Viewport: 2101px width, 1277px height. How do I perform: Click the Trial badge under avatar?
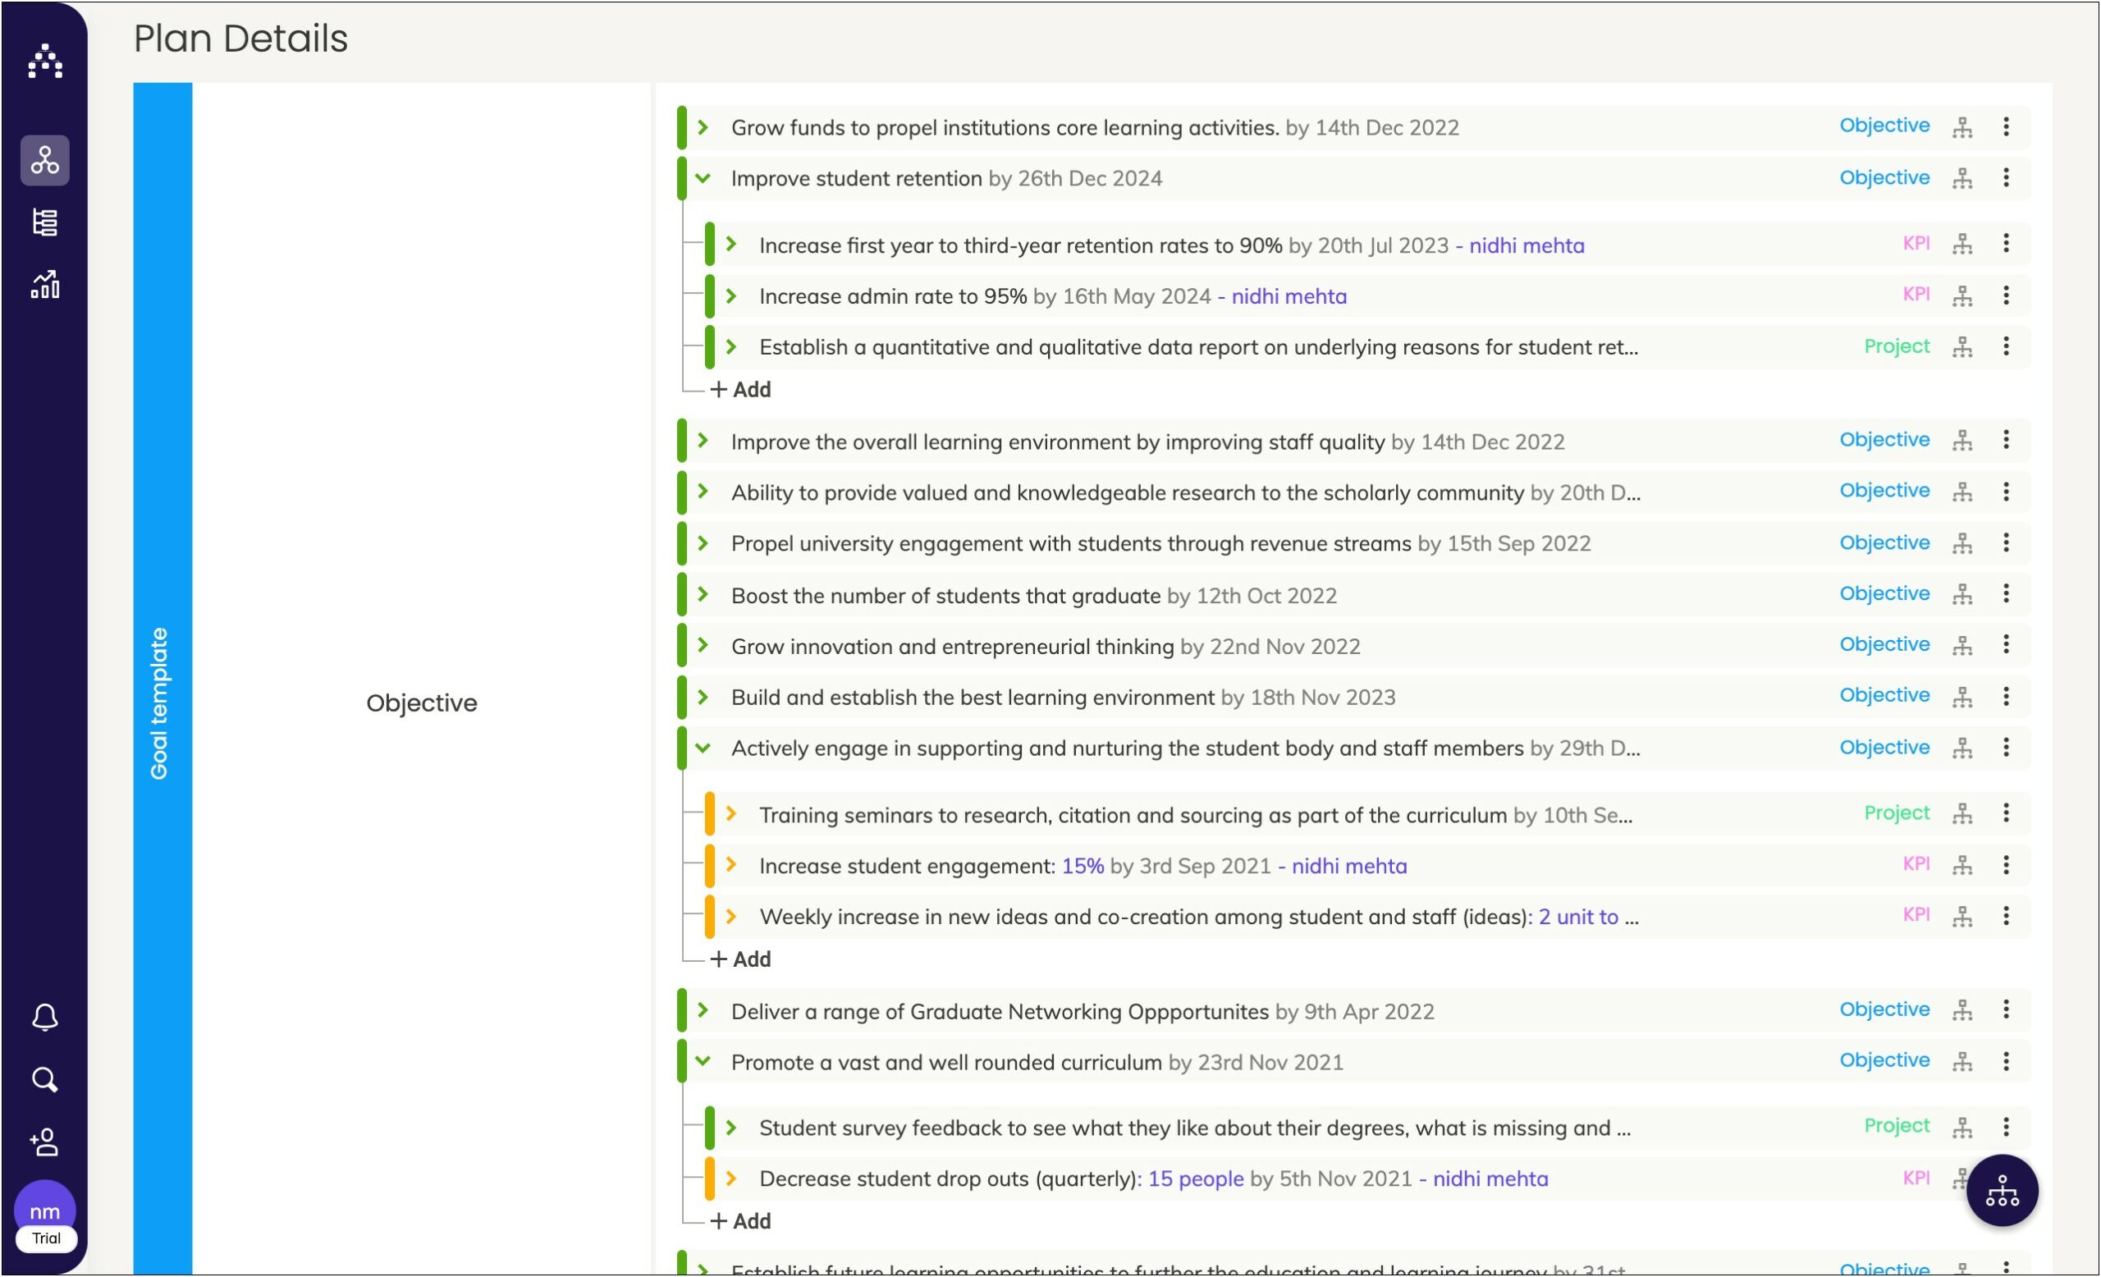46,1238
